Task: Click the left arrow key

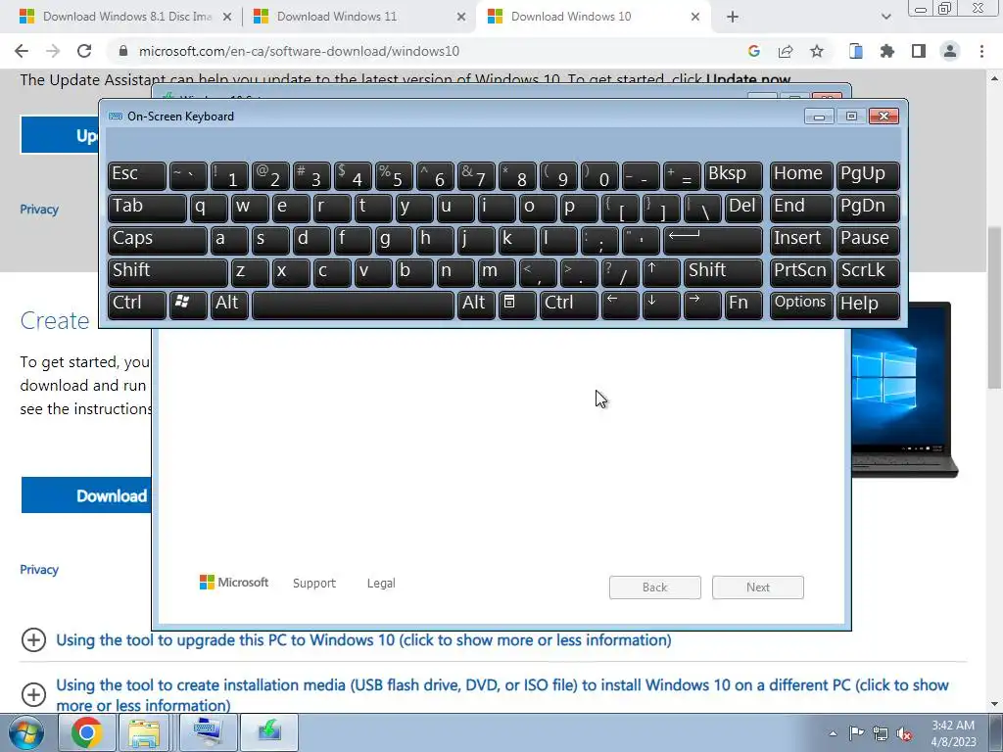Action: [x=620, y=305]
